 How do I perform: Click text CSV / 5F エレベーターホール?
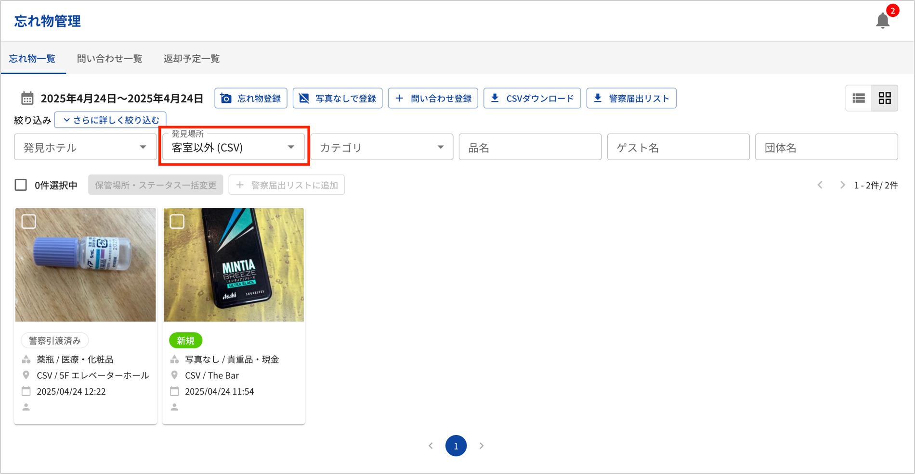click(93, 375)
